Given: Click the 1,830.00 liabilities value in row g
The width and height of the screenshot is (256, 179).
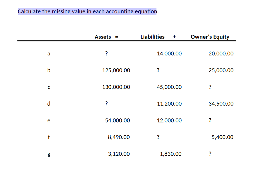Looking at the screenshot, I should click(171, 154).
